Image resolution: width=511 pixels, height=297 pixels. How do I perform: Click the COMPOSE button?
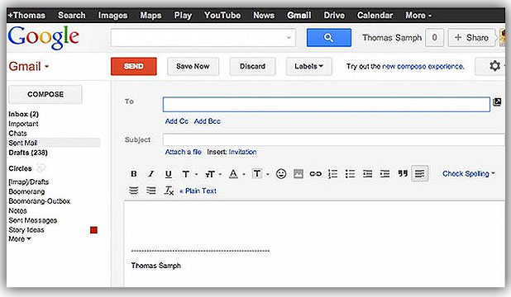[x=45, y=94]
